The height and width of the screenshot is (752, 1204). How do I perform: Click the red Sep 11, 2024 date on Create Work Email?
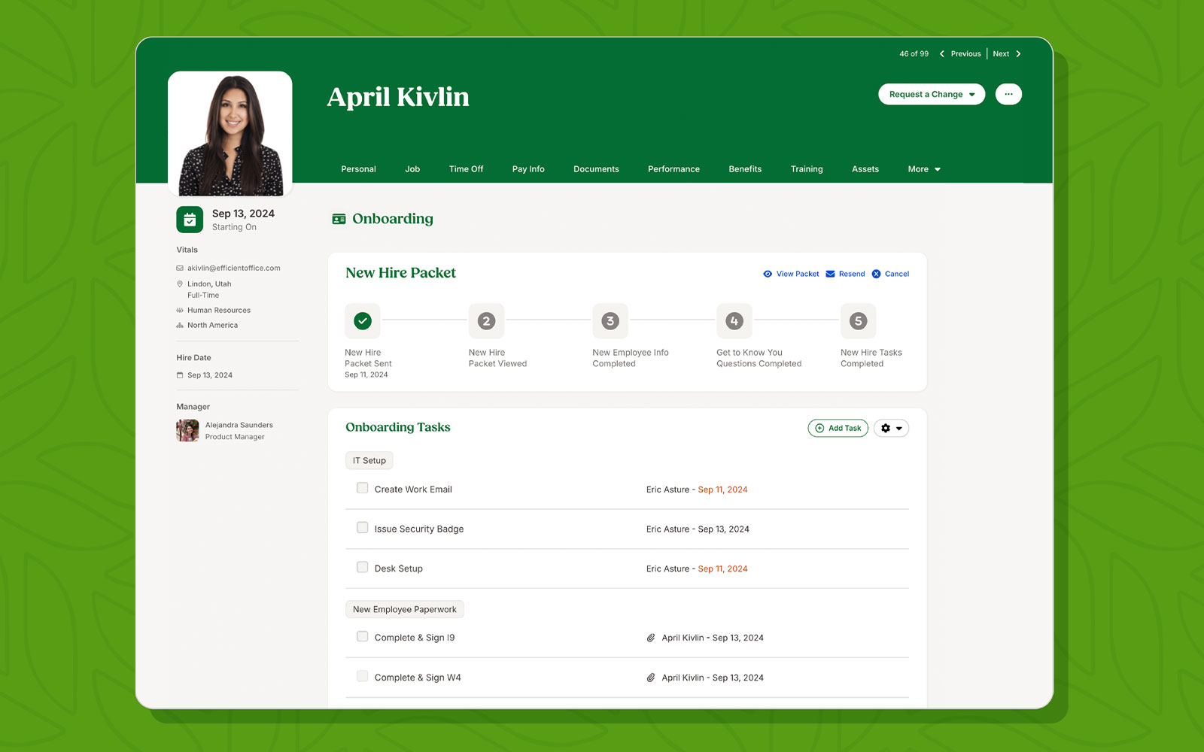coord(722,490)
